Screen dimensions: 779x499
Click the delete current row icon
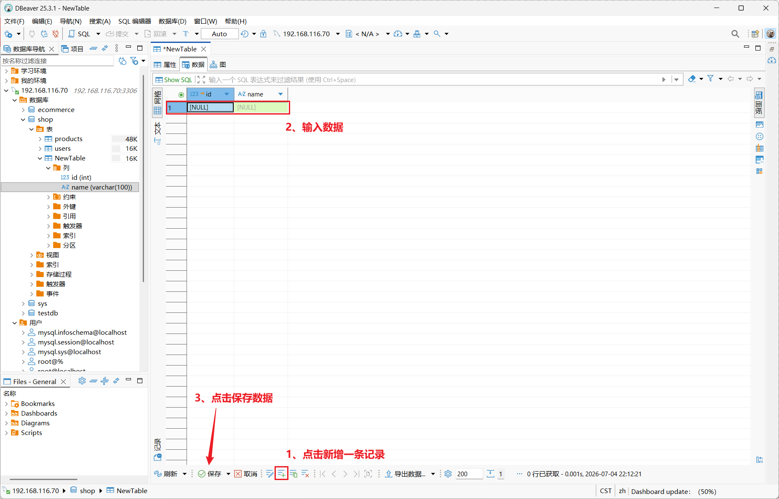tap(305, 474)
